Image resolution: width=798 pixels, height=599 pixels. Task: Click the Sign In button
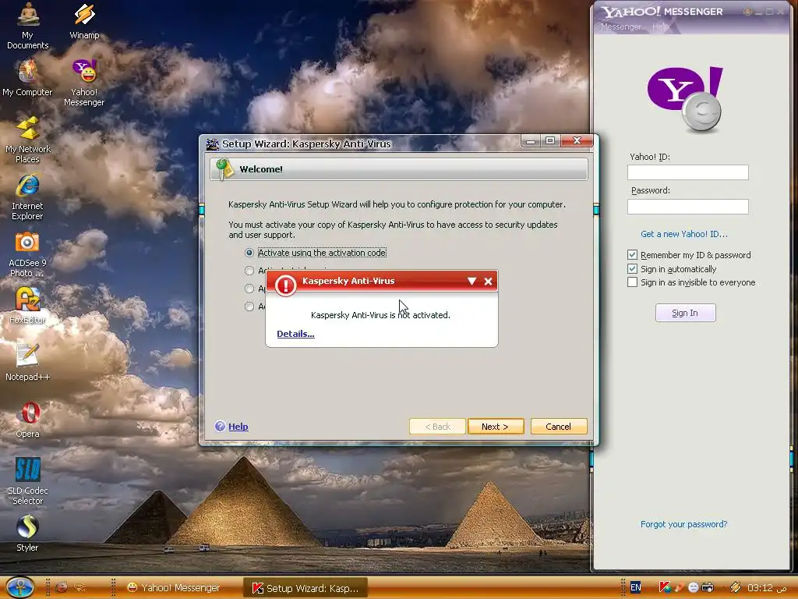[x=685, y=313]
